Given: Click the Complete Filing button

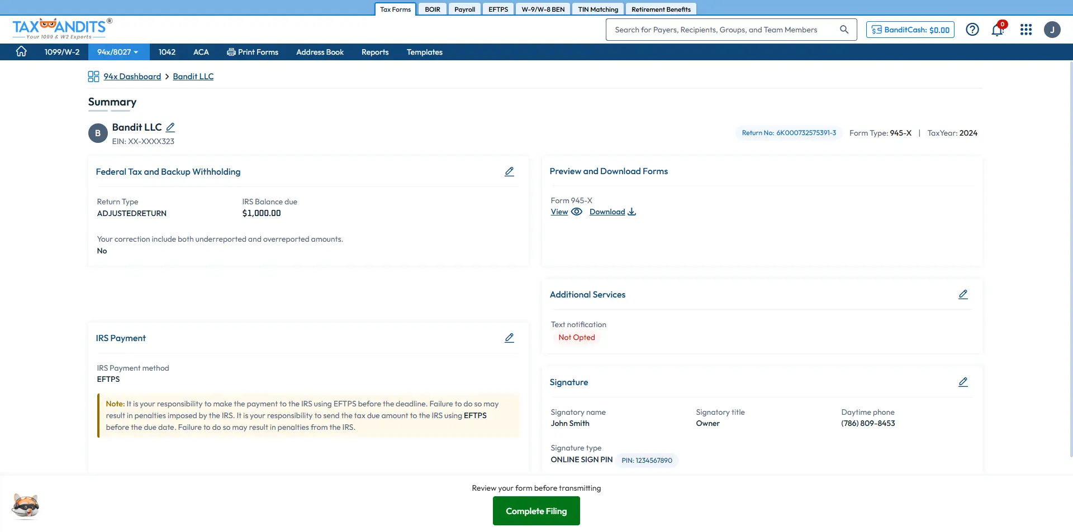Looking at the screenshot, I should coord(536,511).
